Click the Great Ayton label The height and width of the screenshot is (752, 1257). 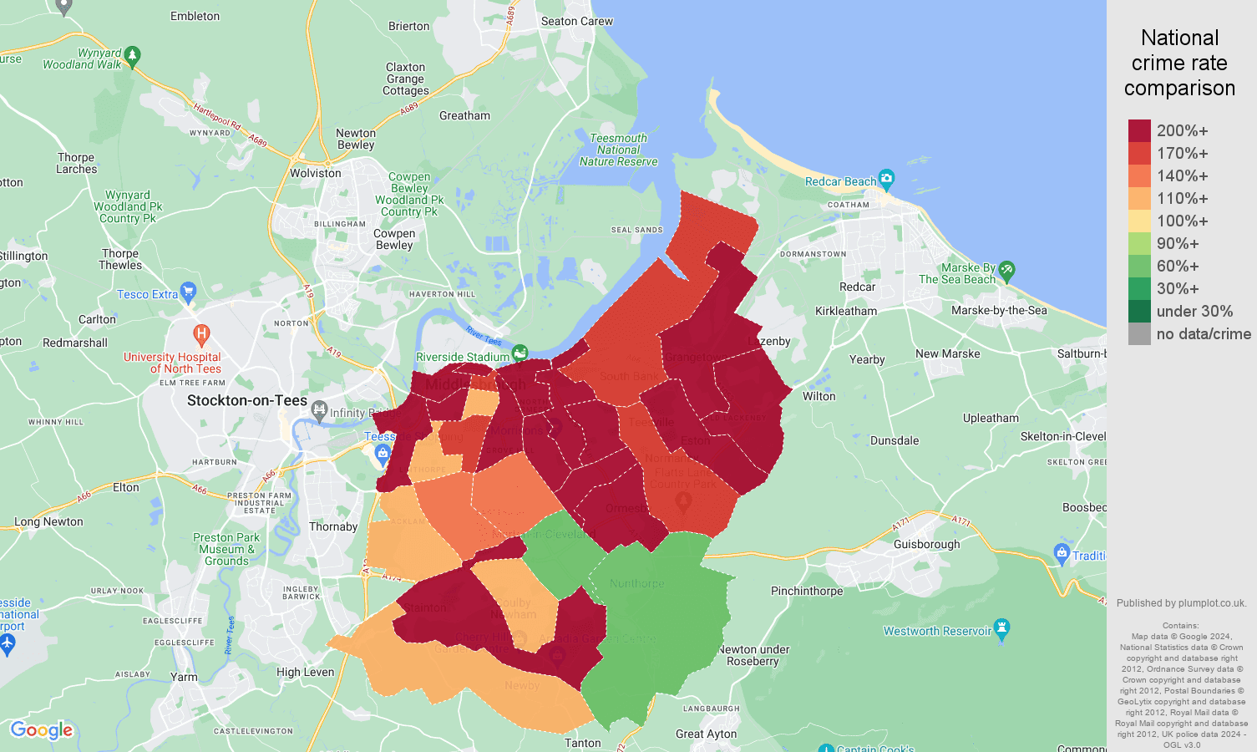707,734
